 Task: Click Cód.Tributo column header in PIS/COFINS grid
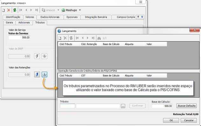[x=69, y=76]
